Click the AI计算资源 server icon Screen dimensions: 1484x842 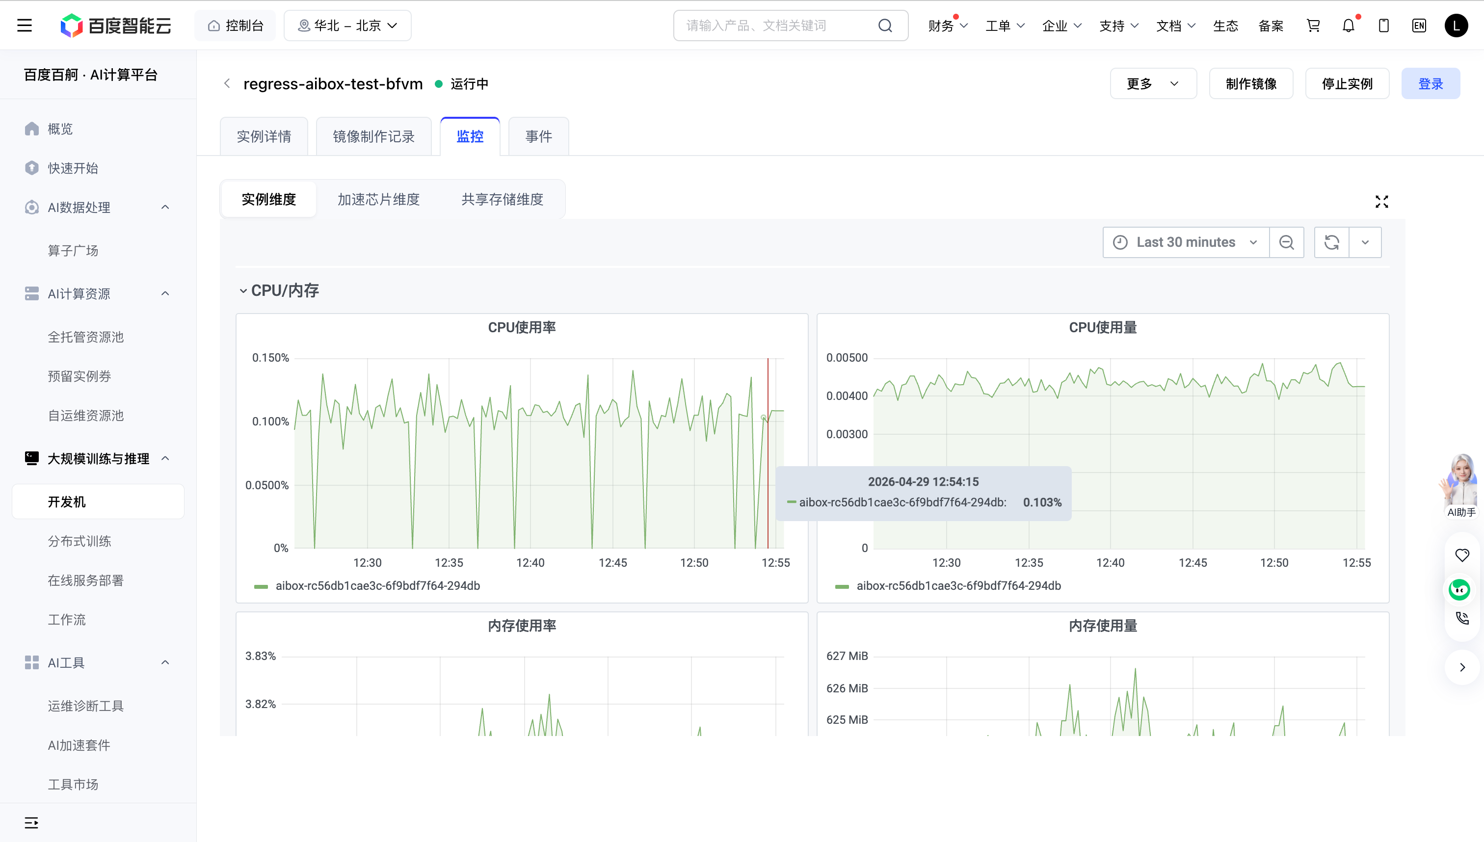[32, 294]
